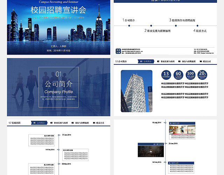Open the 01 公司简介 Company Profile section slide

[58, 87]
